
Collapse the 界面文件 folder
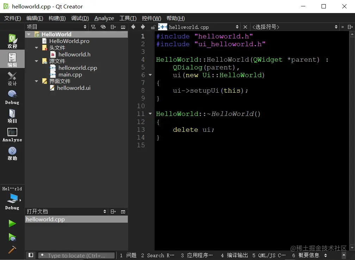coord(37,81)
